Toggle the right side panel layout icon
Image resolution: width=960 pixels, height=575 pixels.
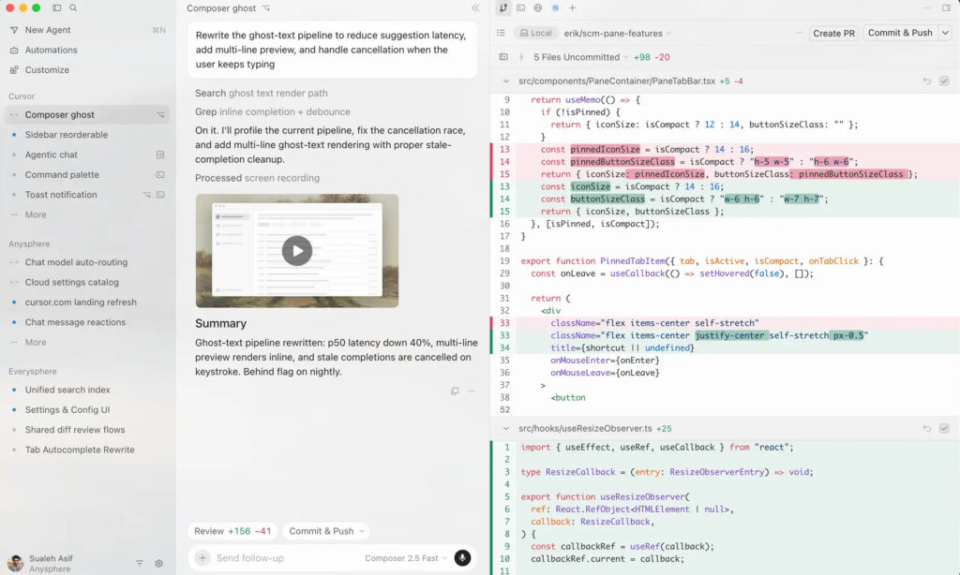(x=946, y=7)
